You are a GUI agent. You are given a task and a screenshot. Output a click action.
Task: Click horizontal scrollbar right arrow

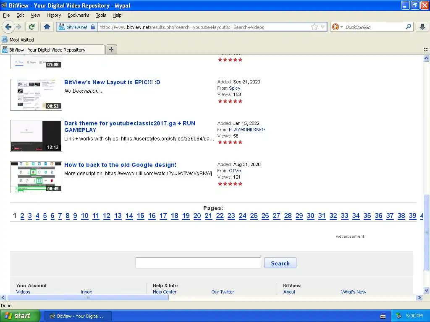[419, 297]
